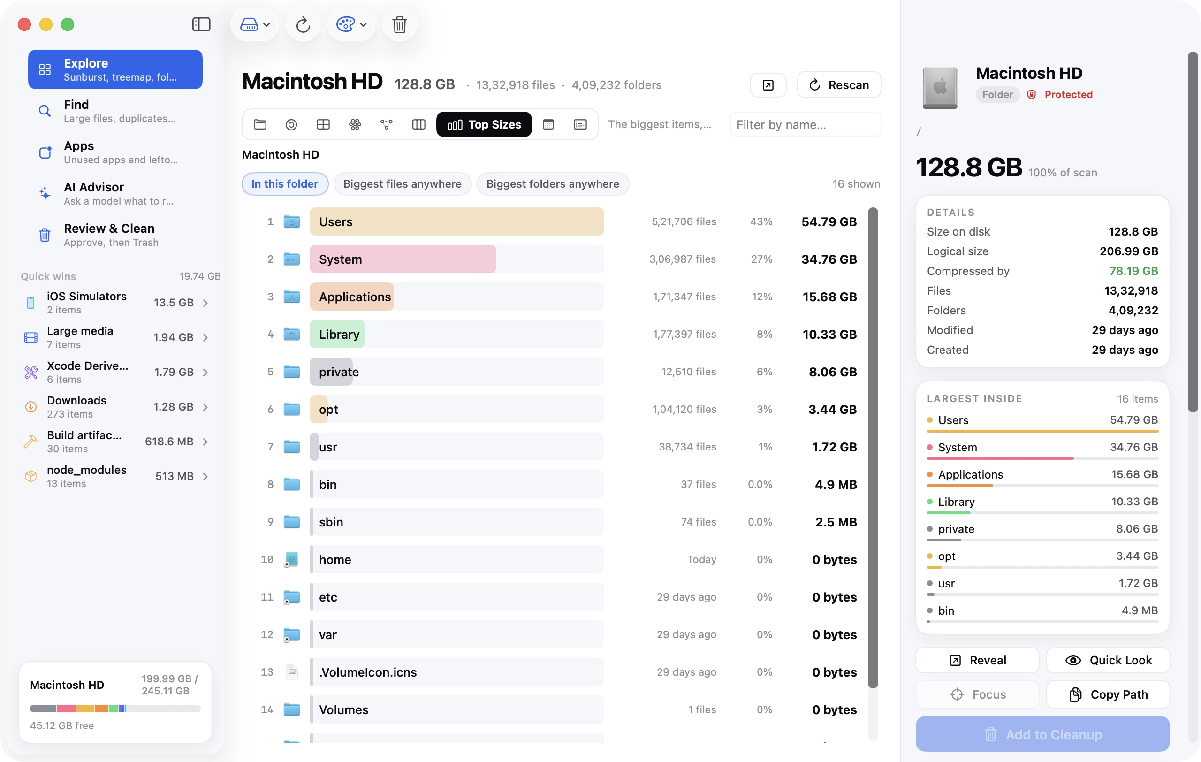Select the In this folder filter
The image size is (1201, 762).
[x=285, y=183]
